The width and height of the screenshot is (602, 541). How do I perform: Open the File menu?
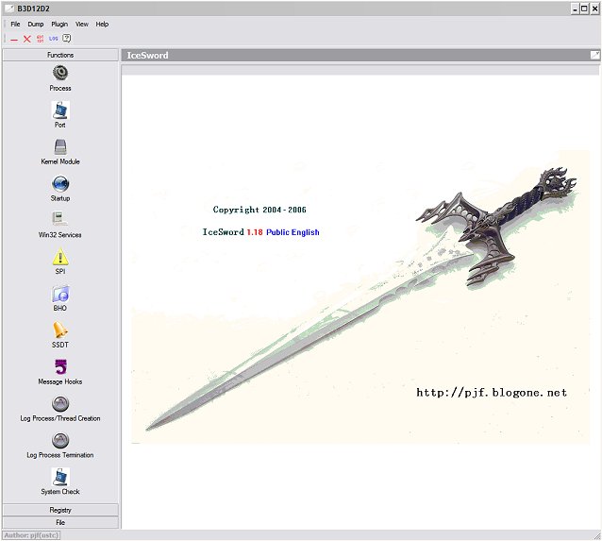coord(15,25)
